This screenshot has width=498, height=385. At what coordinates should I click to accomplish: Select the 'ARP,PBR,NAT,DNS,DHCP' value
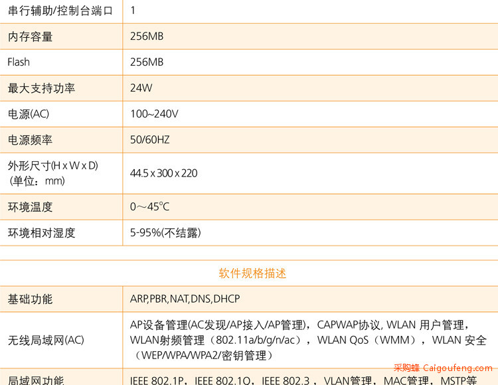click(x=185, y=299)
